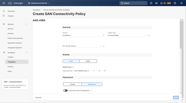Preview the selected WWPN pool eye icon
Viewport: 186px width, 103px height.
click(99, 71)
